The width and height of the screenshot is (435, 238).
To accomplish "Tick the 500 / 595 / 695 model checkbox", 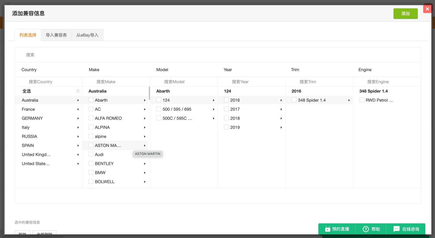I will point(159,109).
